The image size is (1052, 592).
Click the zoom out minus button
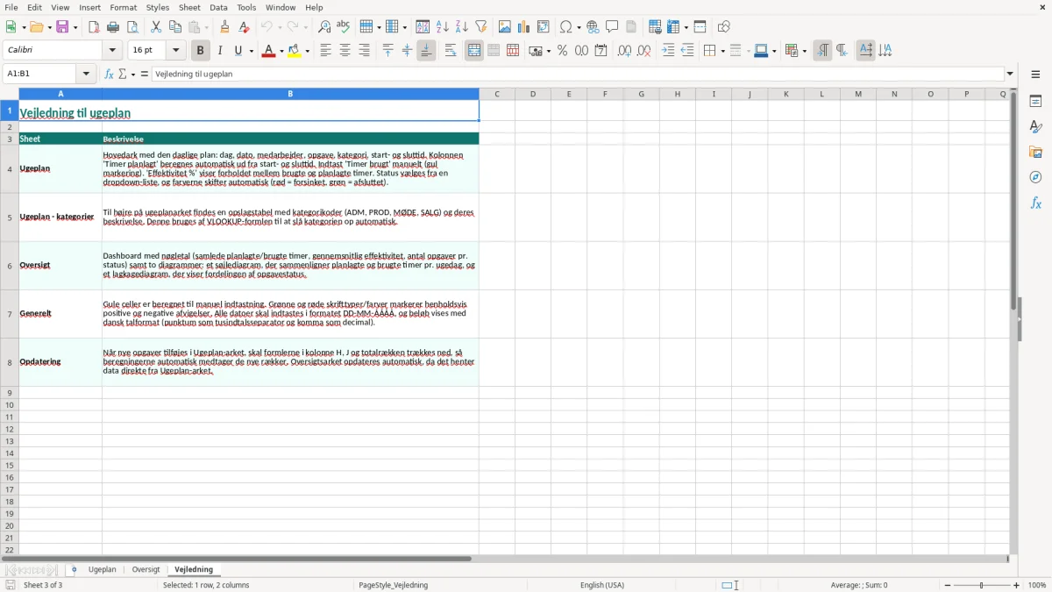tap(948, 585)
